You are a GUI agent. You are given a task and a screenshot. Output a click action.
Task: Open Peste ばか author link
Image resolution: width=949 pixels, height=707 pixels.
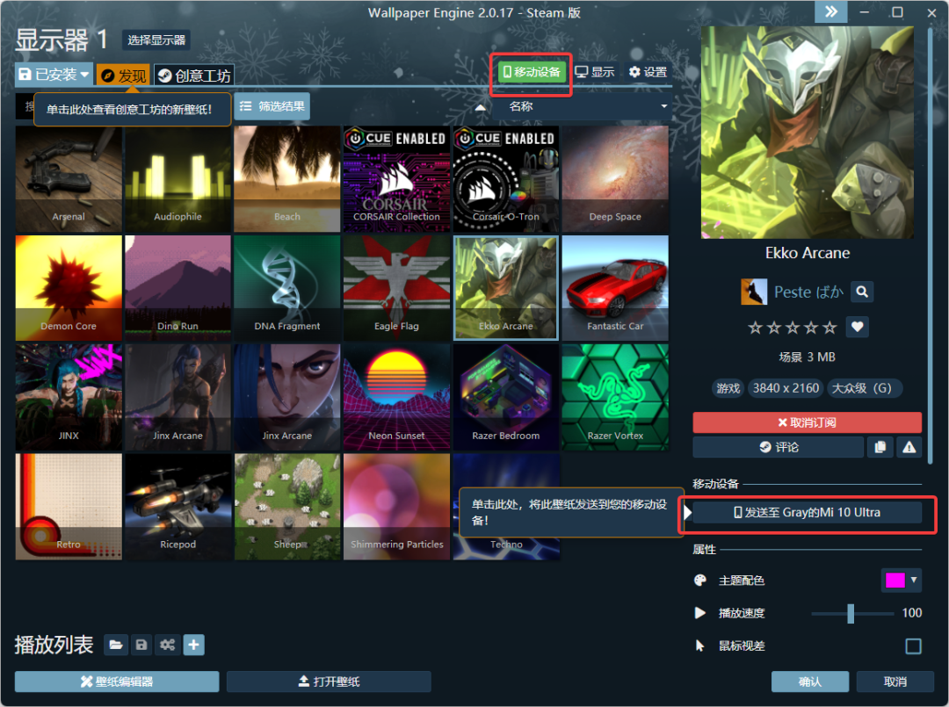(x=808, y=292)
